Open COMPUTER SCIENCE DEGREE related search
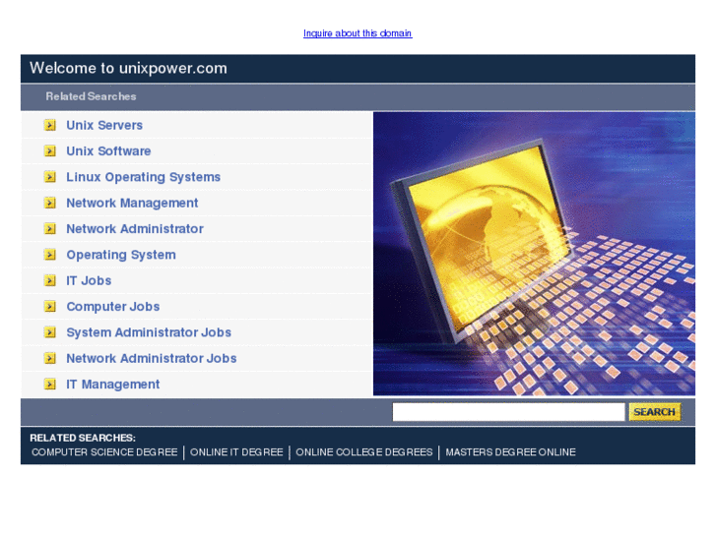The width and height of the screenshot is (716, 536). [104, 452]
